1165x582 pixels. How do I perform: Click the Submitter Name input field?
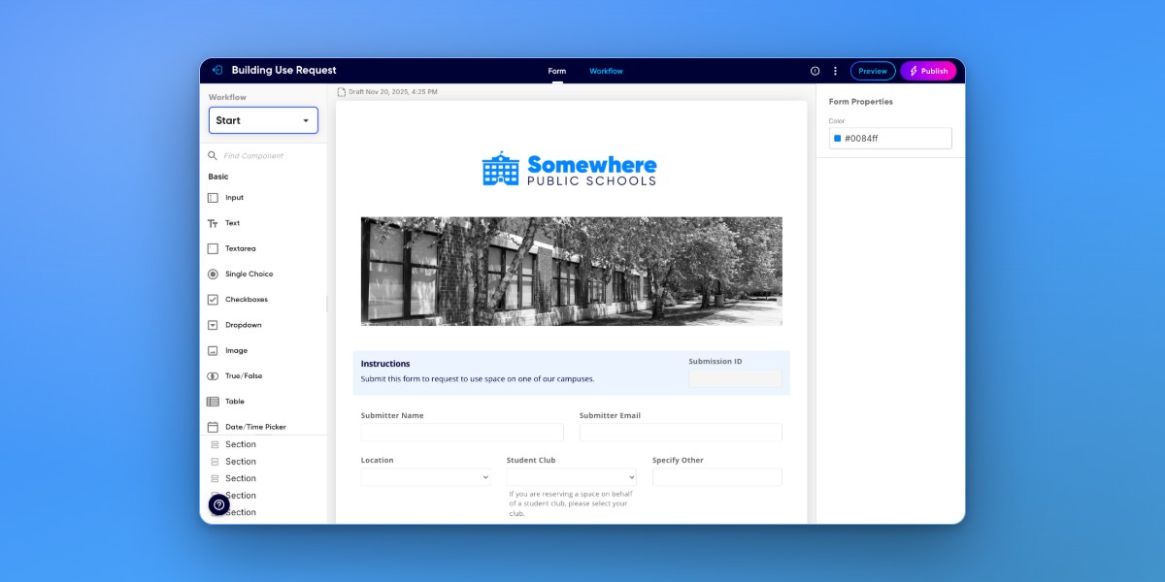(462, 433)
